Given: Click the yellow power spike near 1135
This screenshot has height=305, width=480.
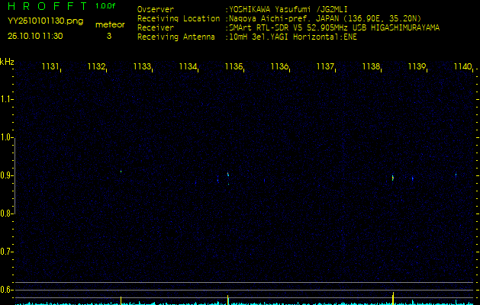Looking at the screenshot, I should pos(227,300).
